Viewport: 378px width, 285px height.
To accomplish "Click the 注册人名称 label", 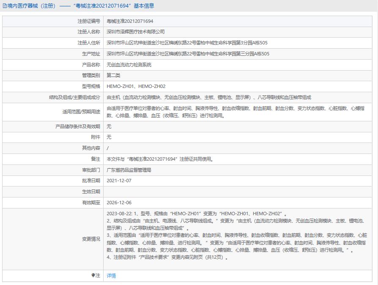I will (89, 32).
